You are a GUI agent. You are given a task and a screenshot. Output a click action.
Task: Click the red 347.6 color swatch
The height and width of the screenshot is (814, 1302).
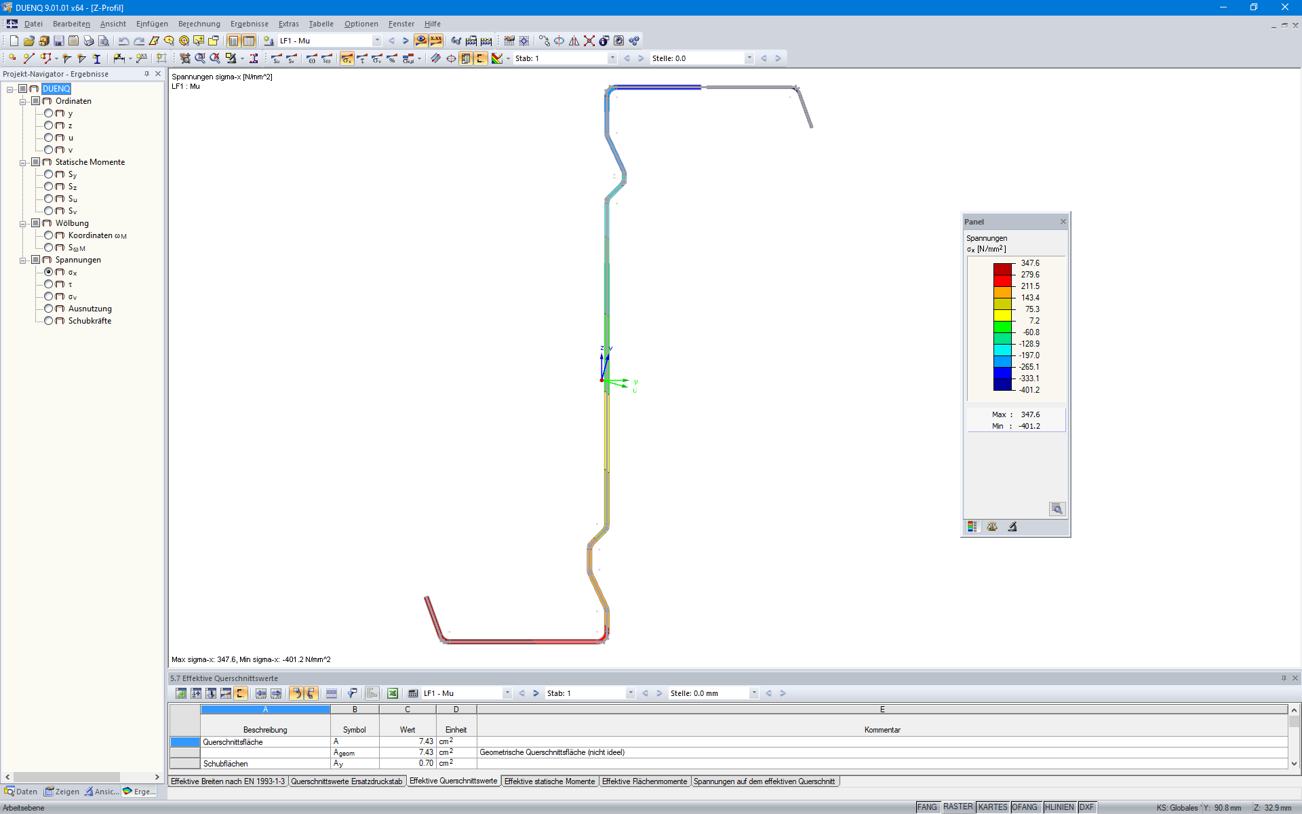(x=1002, y=269)
